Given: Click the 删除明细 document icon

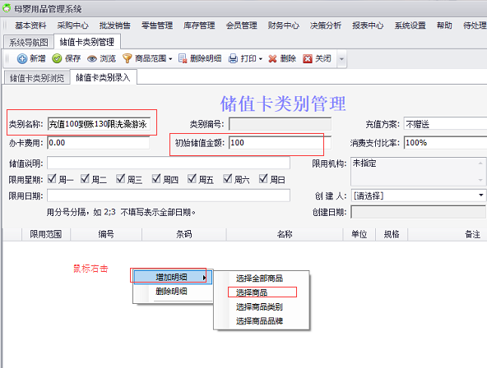Looking at the screenshot, I should 183,58.
